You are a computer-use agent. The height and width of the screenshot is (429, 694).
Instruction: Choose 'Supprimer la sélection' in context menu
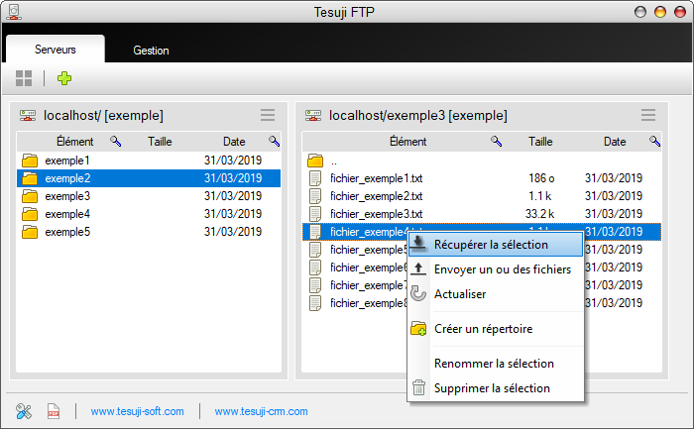click(492, 388)
